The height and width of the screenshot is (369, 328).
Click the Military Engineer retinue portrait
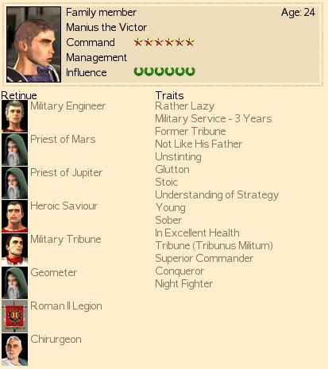click(x=14, y=116)
